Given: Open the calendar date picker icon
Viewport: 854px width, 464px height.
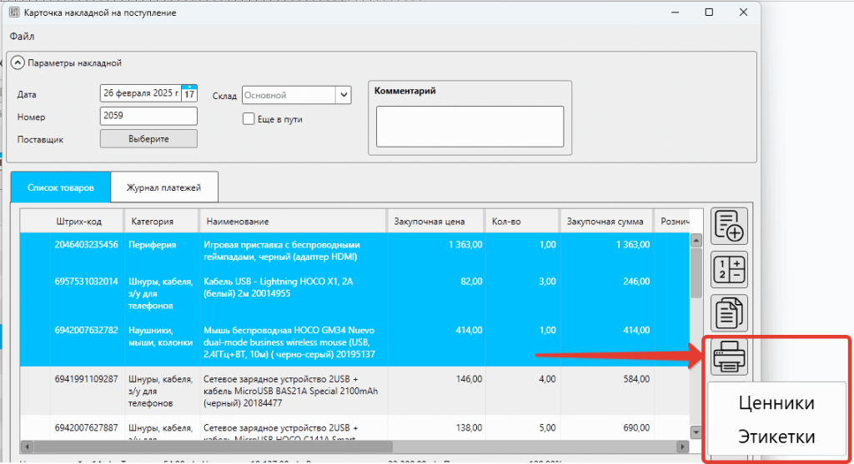Looking at the screenshot, I should (x=189, y=93).
